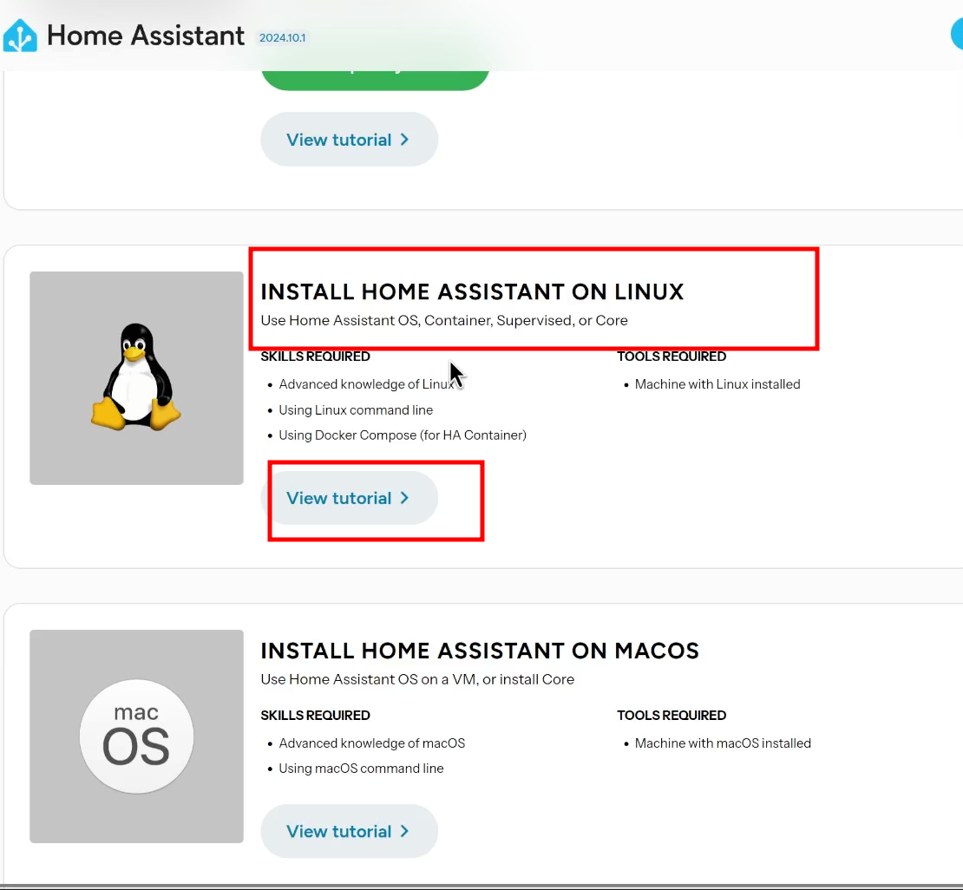This screenshot has width=963, height=890.
Task: Click Tools Required label in macOS card
Action: (x=671, y=716)
